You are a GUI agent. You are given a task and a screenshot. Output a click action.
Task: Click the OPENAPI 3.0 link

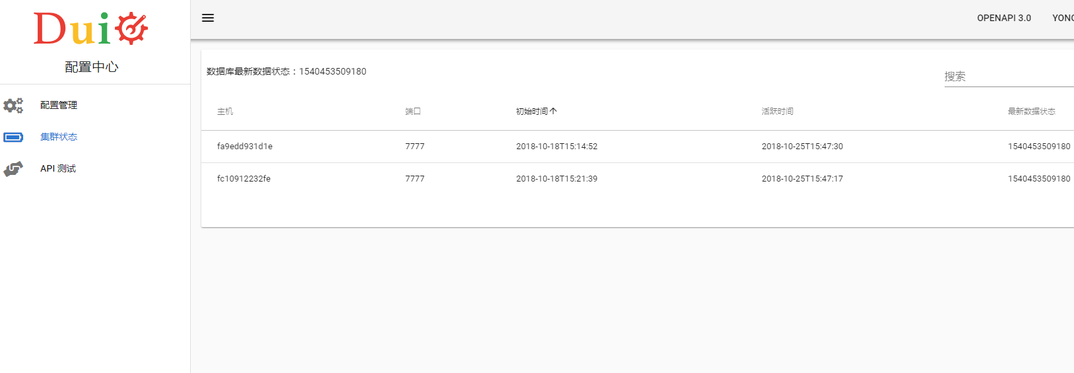[1003, 18]
